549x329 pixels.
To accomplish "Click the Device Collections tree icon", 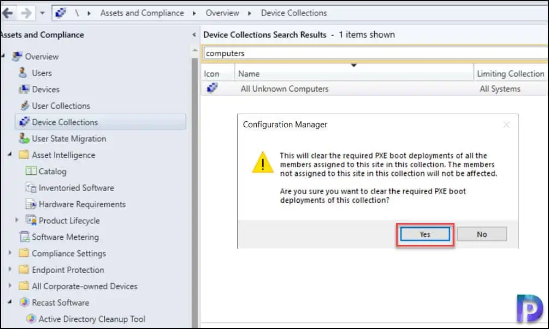I will click(24, 121).
